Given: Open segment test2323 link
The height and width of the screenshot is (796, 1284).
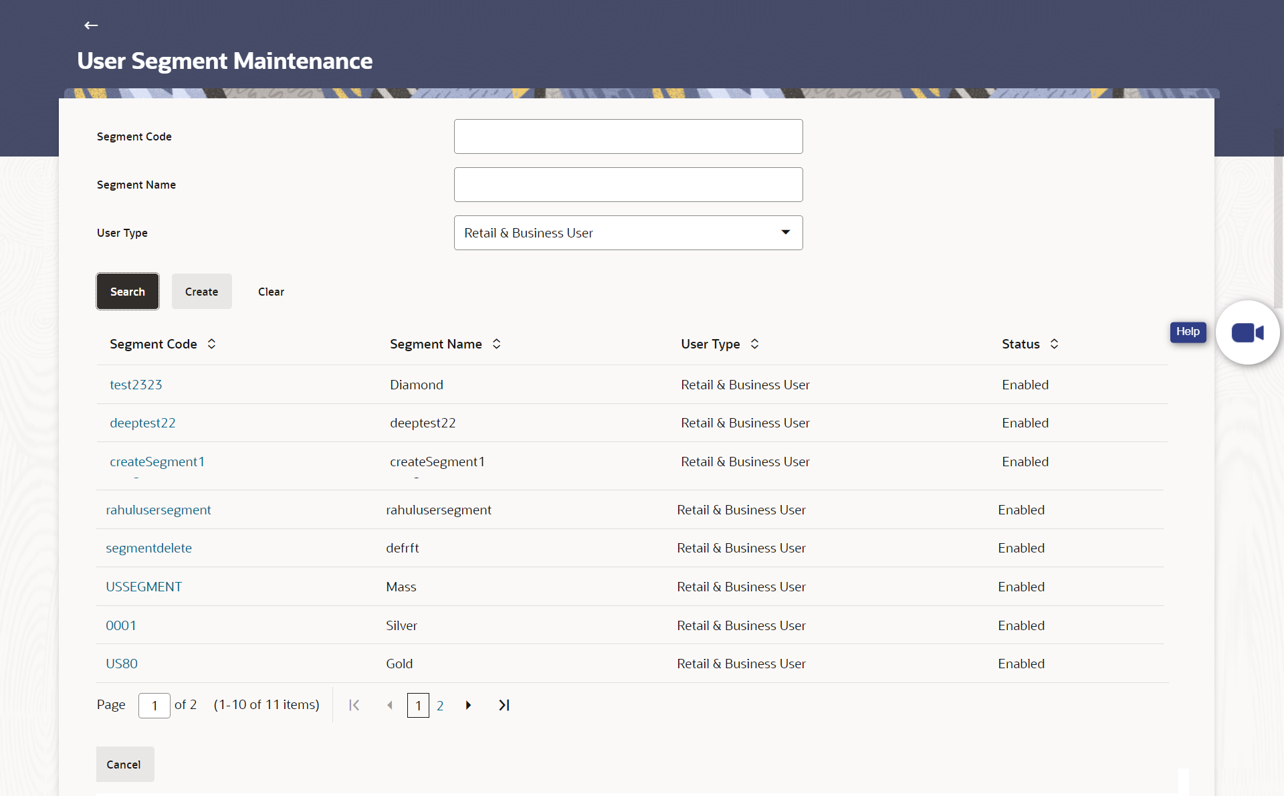Looking at the screenshot, I should tap(136, 385).
